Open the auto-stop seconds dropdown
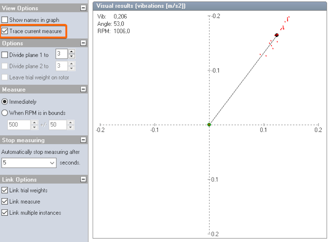Image resolution: width=329 pixels, height=242 pixels. click(52, 163)
